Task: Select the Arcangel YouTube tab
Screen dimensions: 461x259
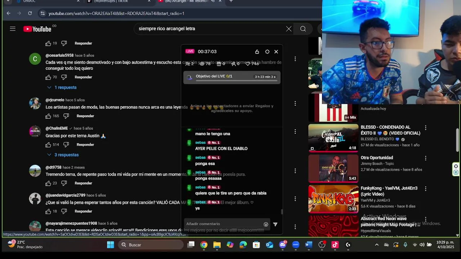Action: (191, 1)
